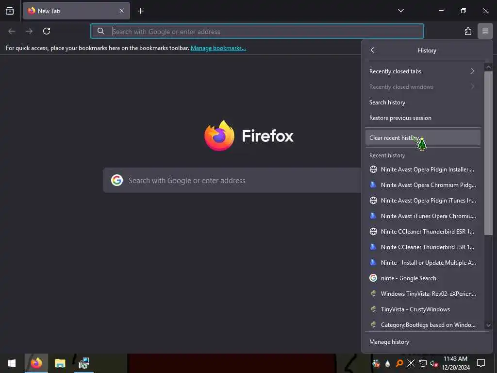Open Ninite Avast iTunes Opera Chromiu entry

tap(423, 216)
